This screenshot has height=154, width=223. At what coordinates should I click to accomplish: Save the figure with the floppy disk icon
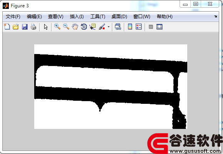point(25,27)
